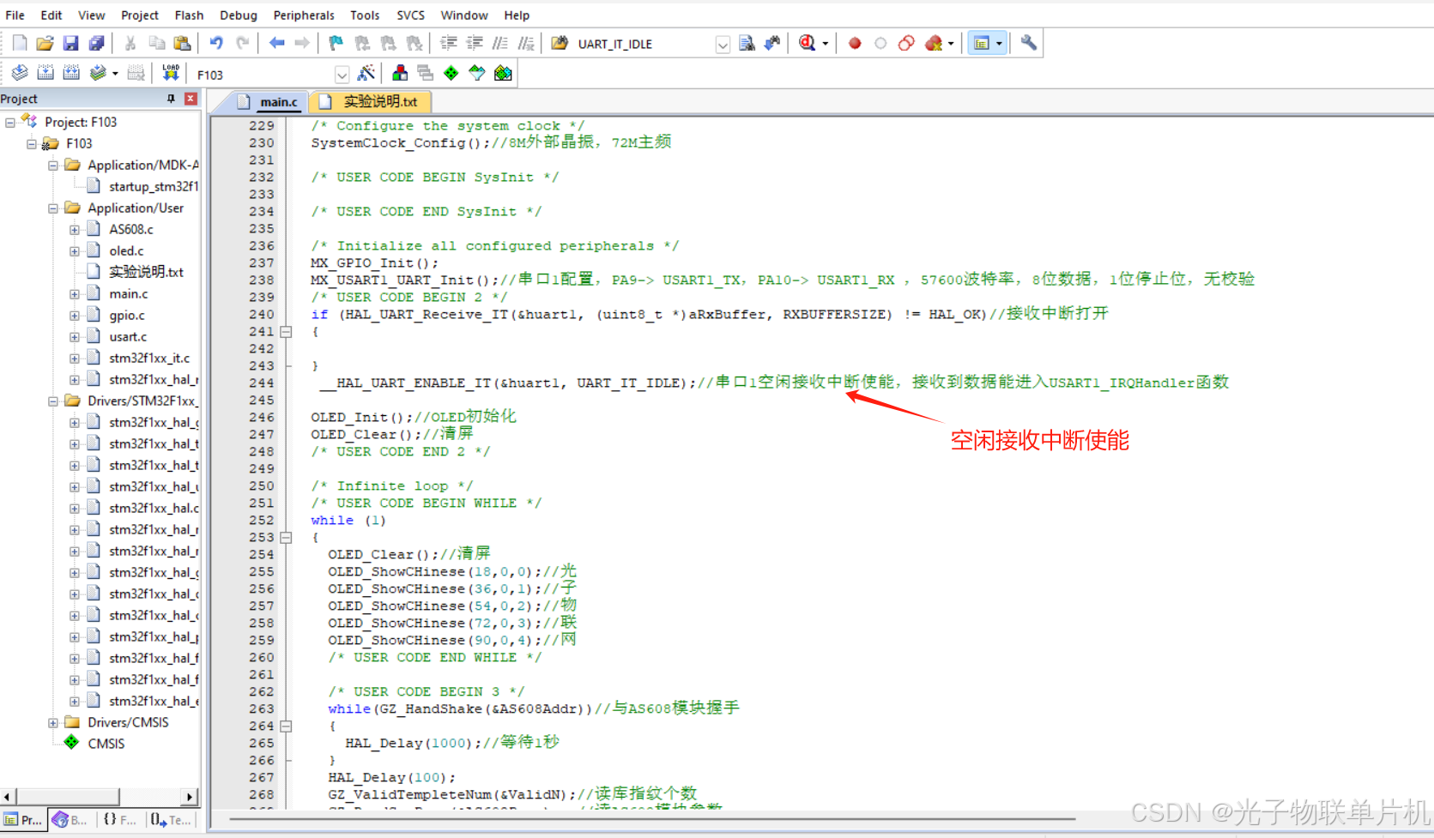The width and height of the screenshot is (1434, 838).
Task: Insert breakpoint with solid red circle icon
Action: [855, 43]
